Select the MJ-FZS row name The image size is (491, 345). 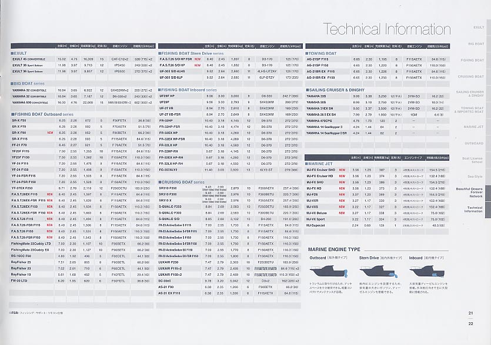(312, 194)
